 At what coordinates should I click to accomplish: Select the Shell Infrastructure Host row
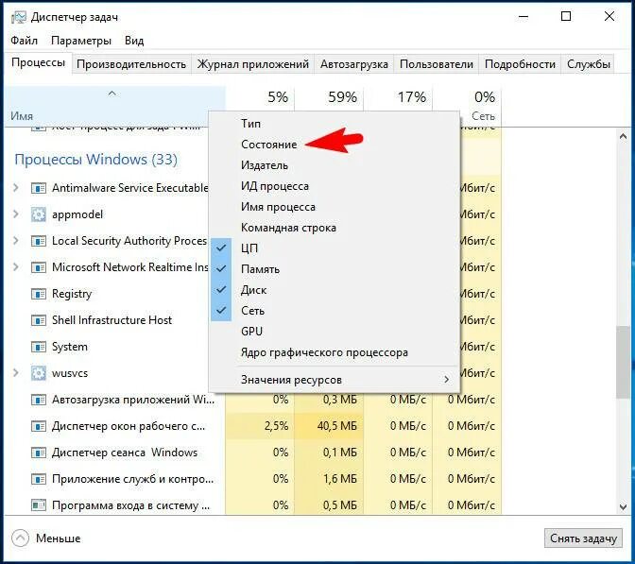[x=252, y=320]
